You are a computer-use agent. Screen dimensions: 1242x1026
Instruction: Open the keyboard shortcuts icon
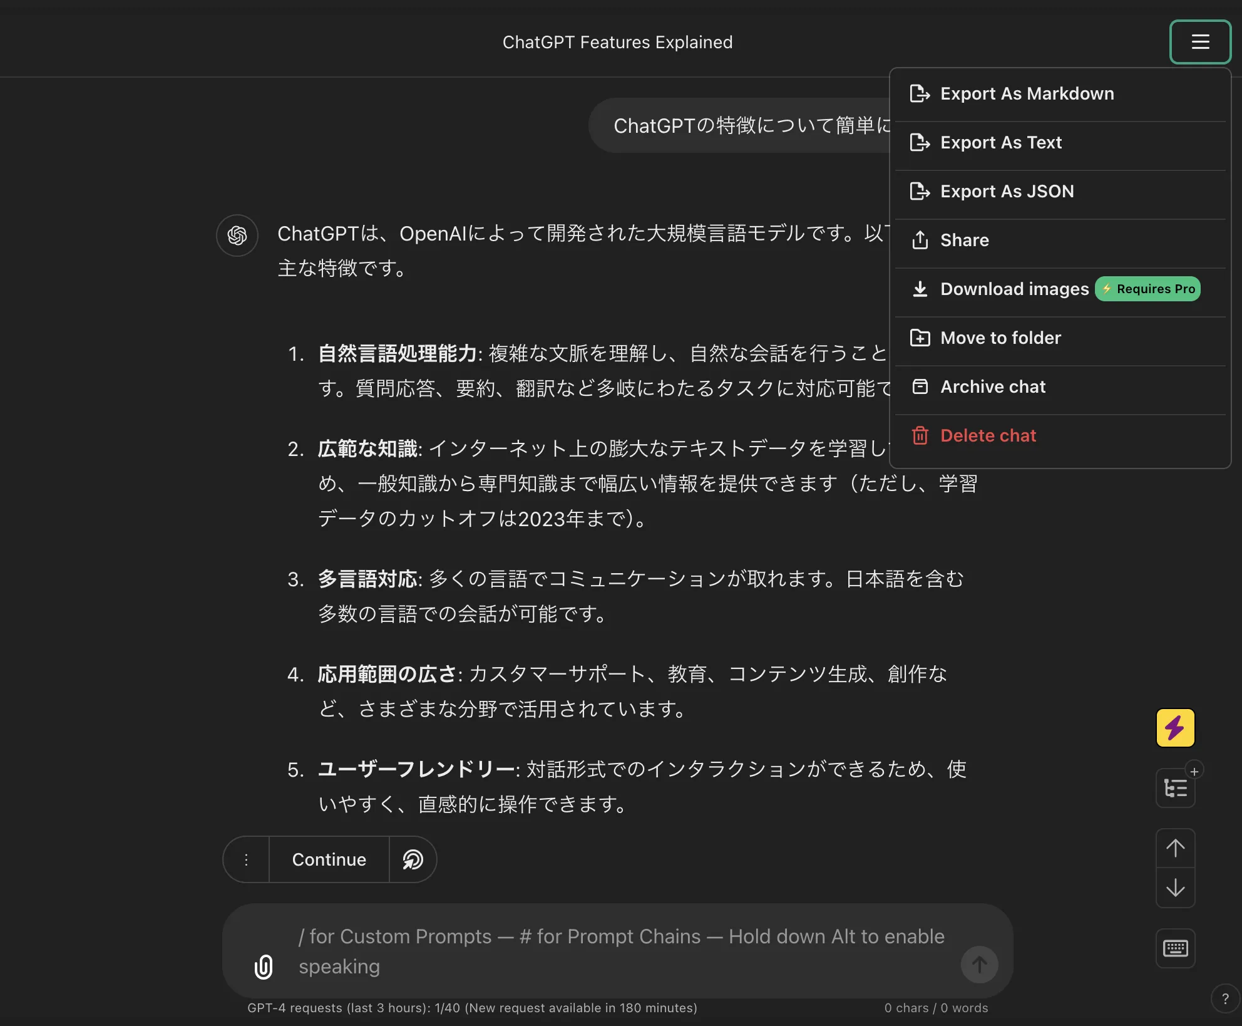coord(1175,948)
